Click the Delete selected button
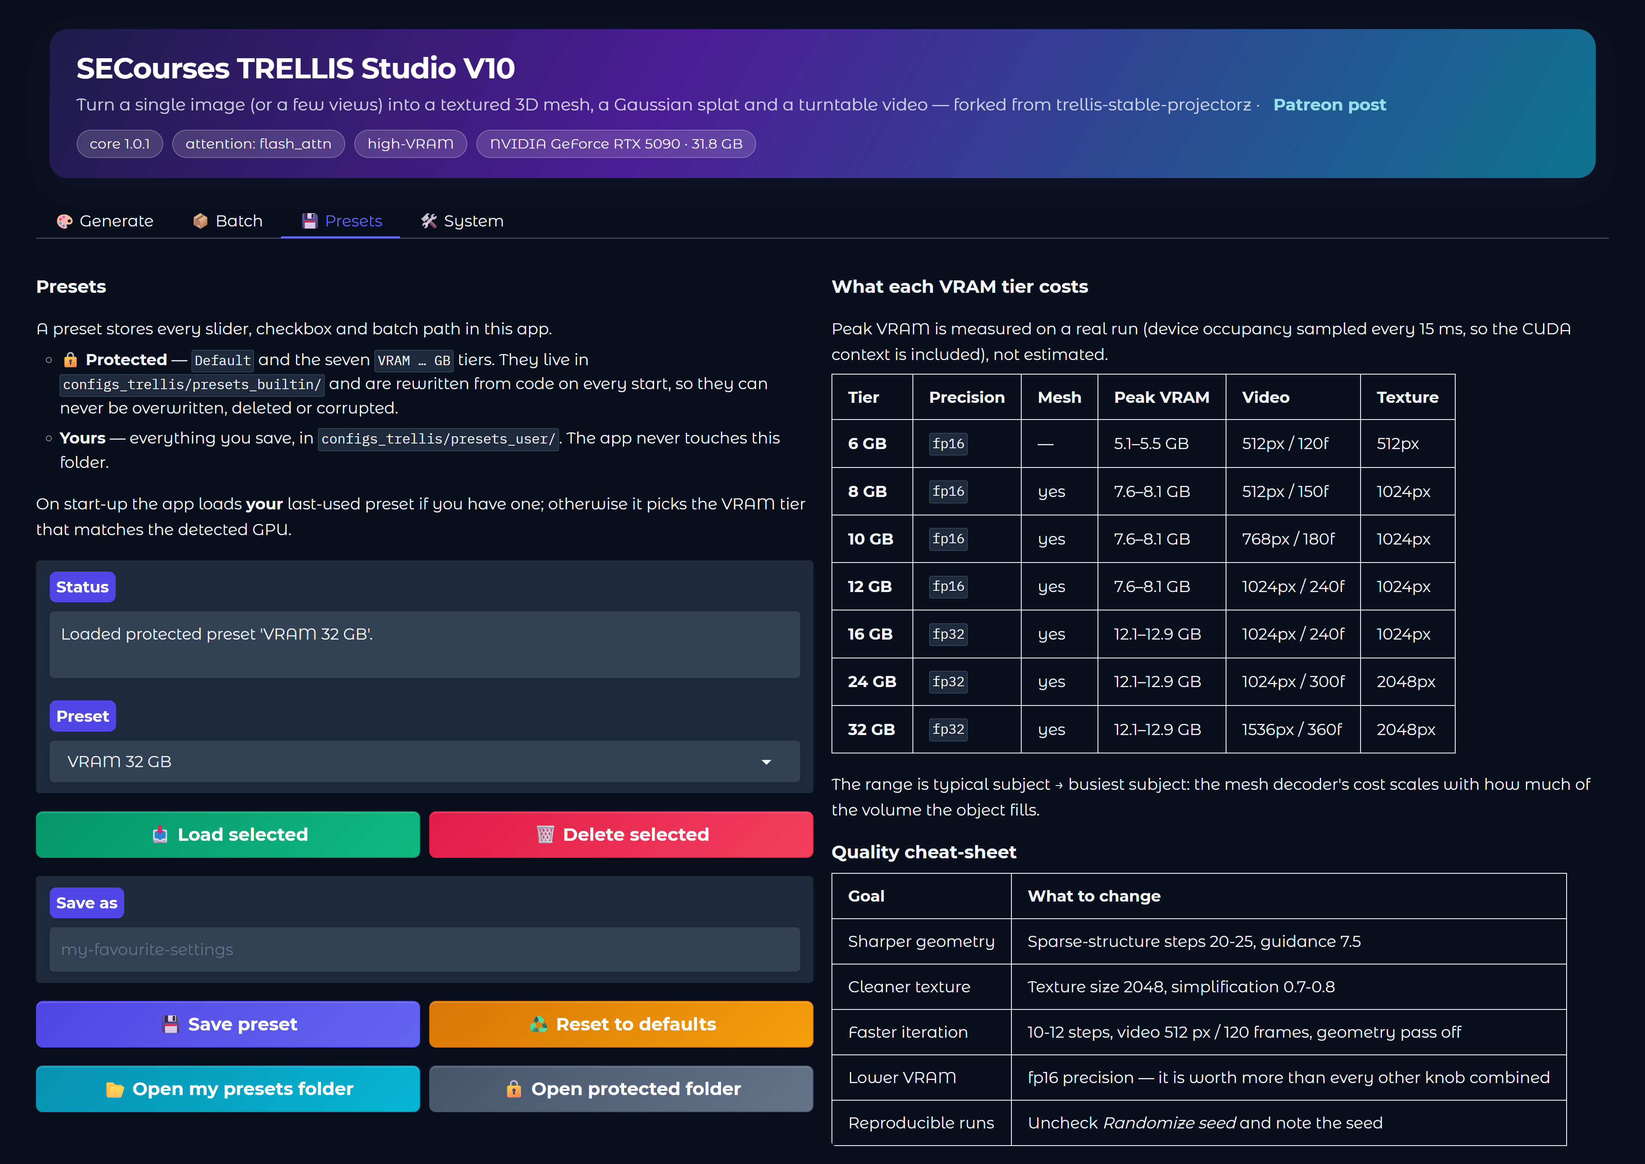1645x1164 pixels. coord(621,834)
